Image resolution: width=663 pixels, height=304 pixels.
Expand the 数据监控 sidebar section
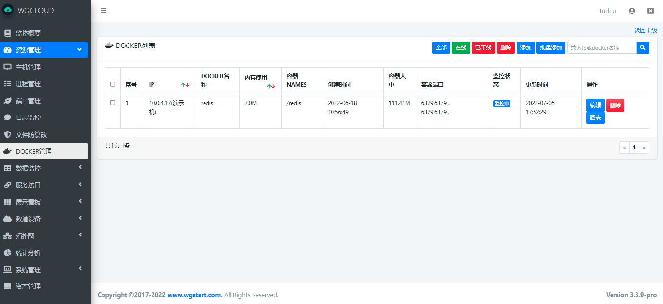tap(44, 168)
